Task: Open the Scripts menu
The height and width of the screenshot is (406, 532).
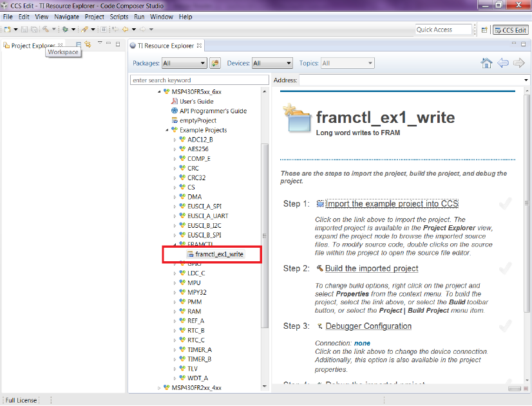Action: [x=119, y=17]
